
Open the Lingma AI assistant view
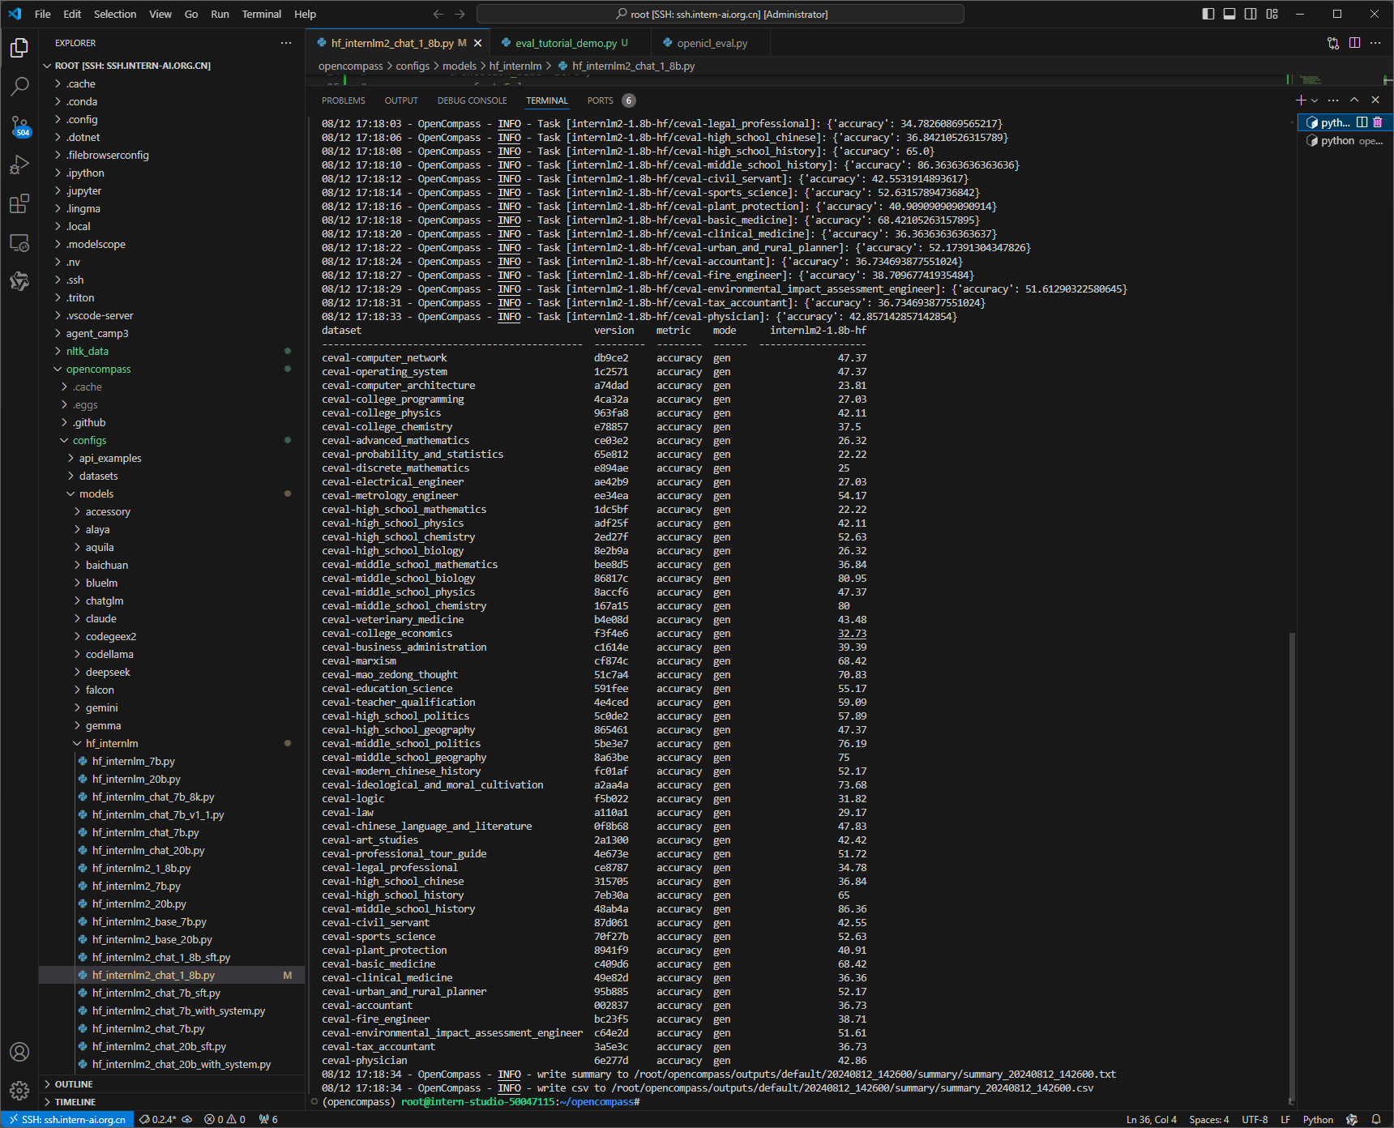(19, 281)
